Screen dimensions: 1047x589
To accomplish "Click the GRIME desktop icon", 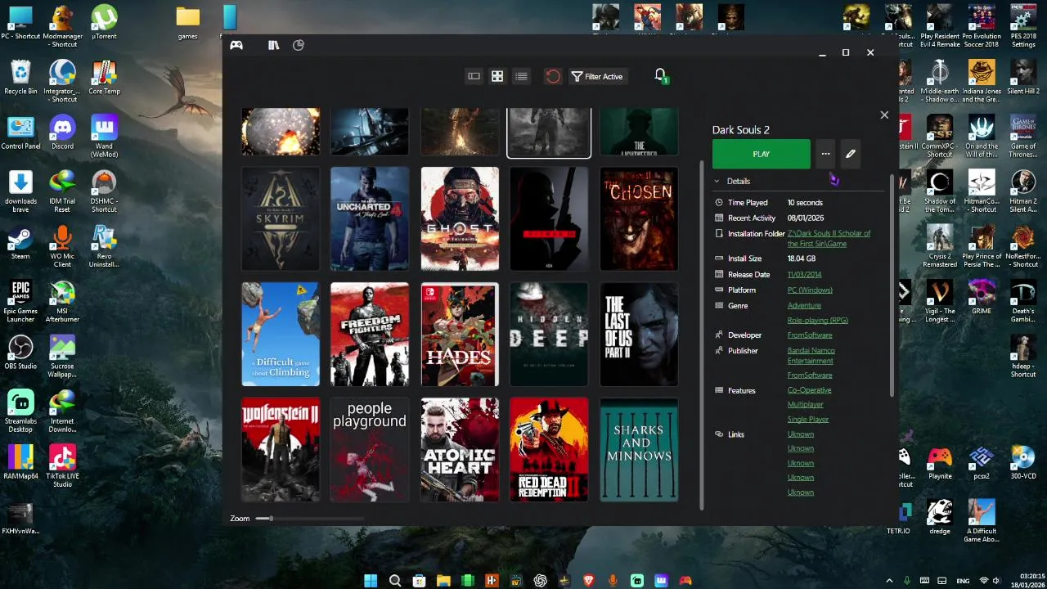I will [982, 297].
